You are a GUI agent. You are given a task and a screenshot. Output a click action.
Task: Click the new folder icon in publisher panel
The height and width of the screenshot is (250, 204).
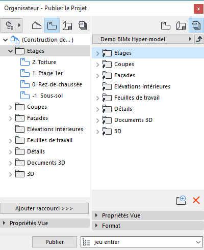[x=181, y=200]
